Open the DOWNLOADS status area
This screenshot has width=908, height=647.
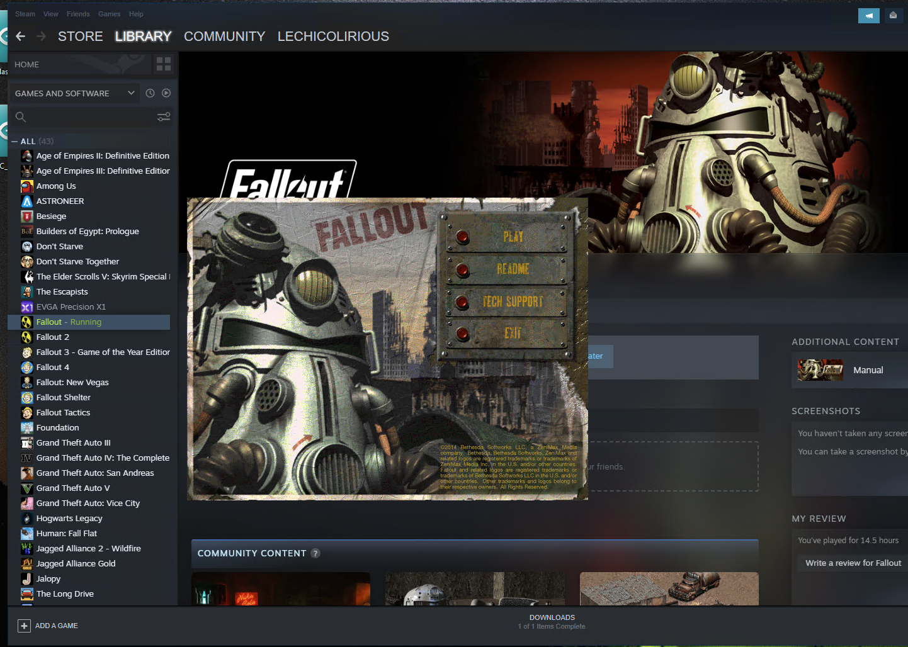click(552, 622)
